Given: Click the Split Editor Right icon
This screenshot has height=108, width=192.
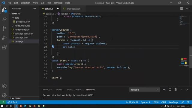Looking at the screenshot, I should point(181,8).
